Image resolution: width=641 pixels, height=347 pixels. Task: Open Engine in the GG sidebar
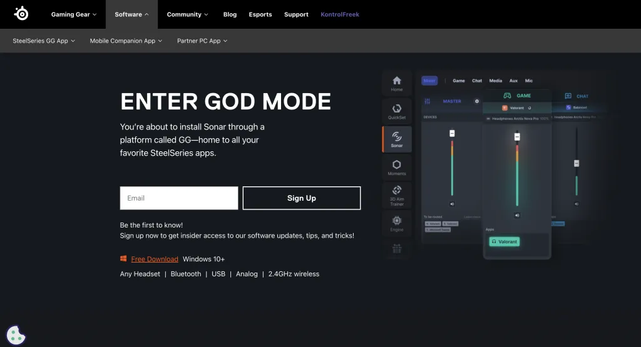coord(396,223)
